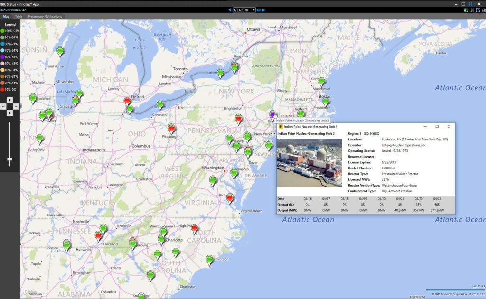486x299 pixels.
Task: Pan the map up with the up arrow
Action: coord(9,100)
